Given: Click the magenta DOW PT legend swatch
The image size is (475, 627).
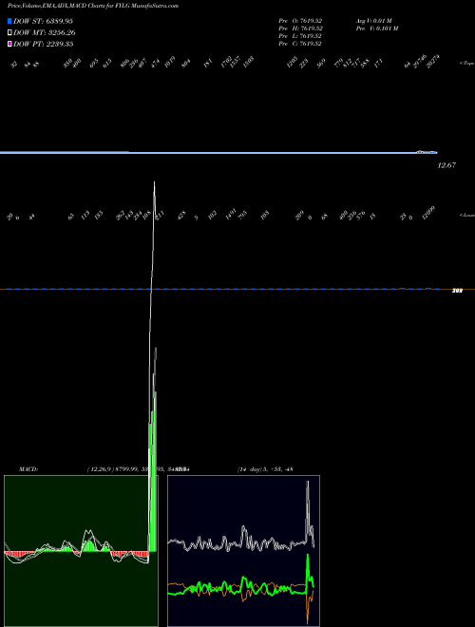Looking at the screenshot, I should click(x=9, y=44).
